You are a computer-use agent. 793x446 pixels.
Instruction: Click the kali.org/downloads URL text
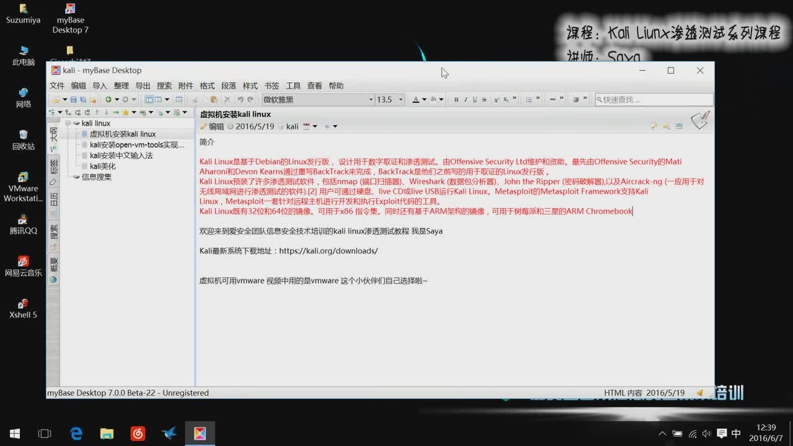[328, 251]
